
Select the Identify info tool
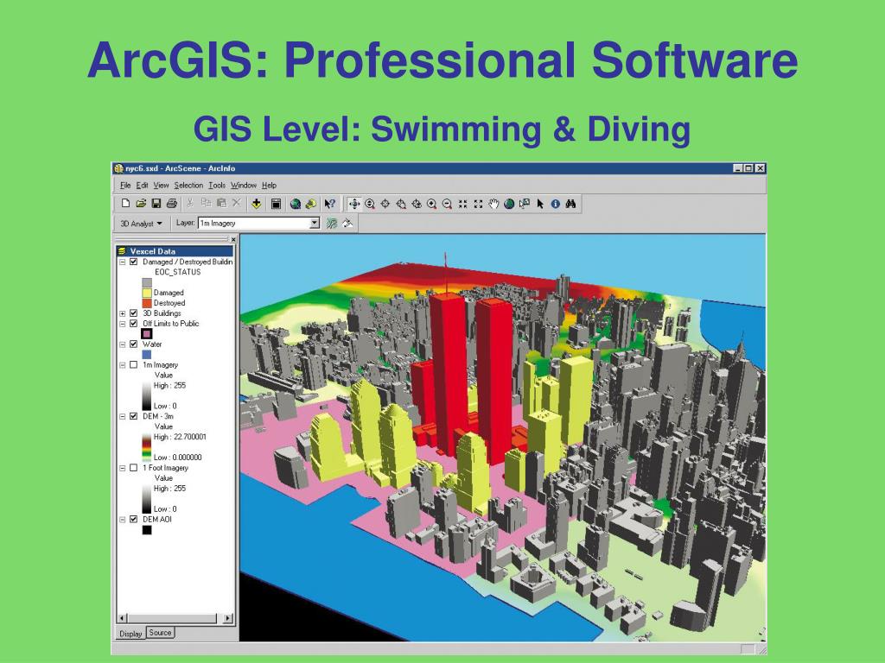556,204
